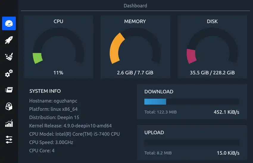Open Startup Apps via rocket icon
This screenshot has height=163, width=253.
pyautogui.click(x=9, y=40)
